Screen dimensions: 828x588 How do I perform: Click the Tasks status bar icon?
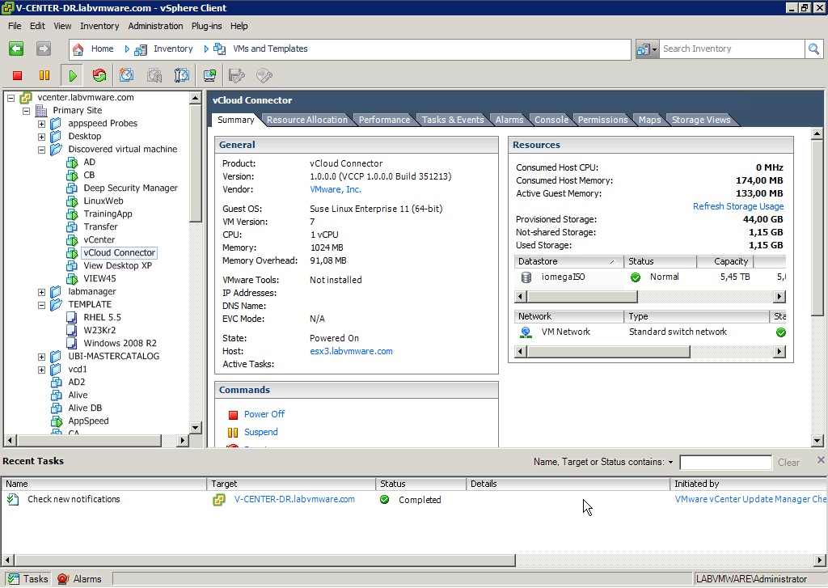tap(14, 579)
